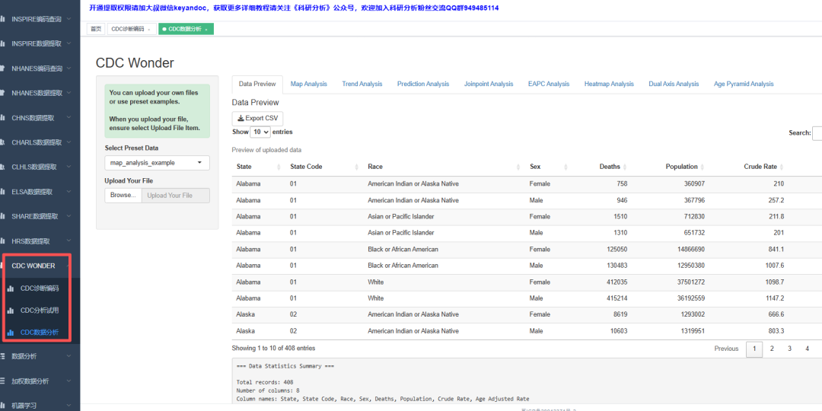
Task: Click the list icon beside 加权数据分析
Action: pos(3,381)
